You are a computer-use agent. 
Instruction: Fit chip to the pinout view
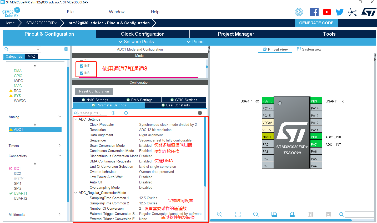(x=238, y=214)
